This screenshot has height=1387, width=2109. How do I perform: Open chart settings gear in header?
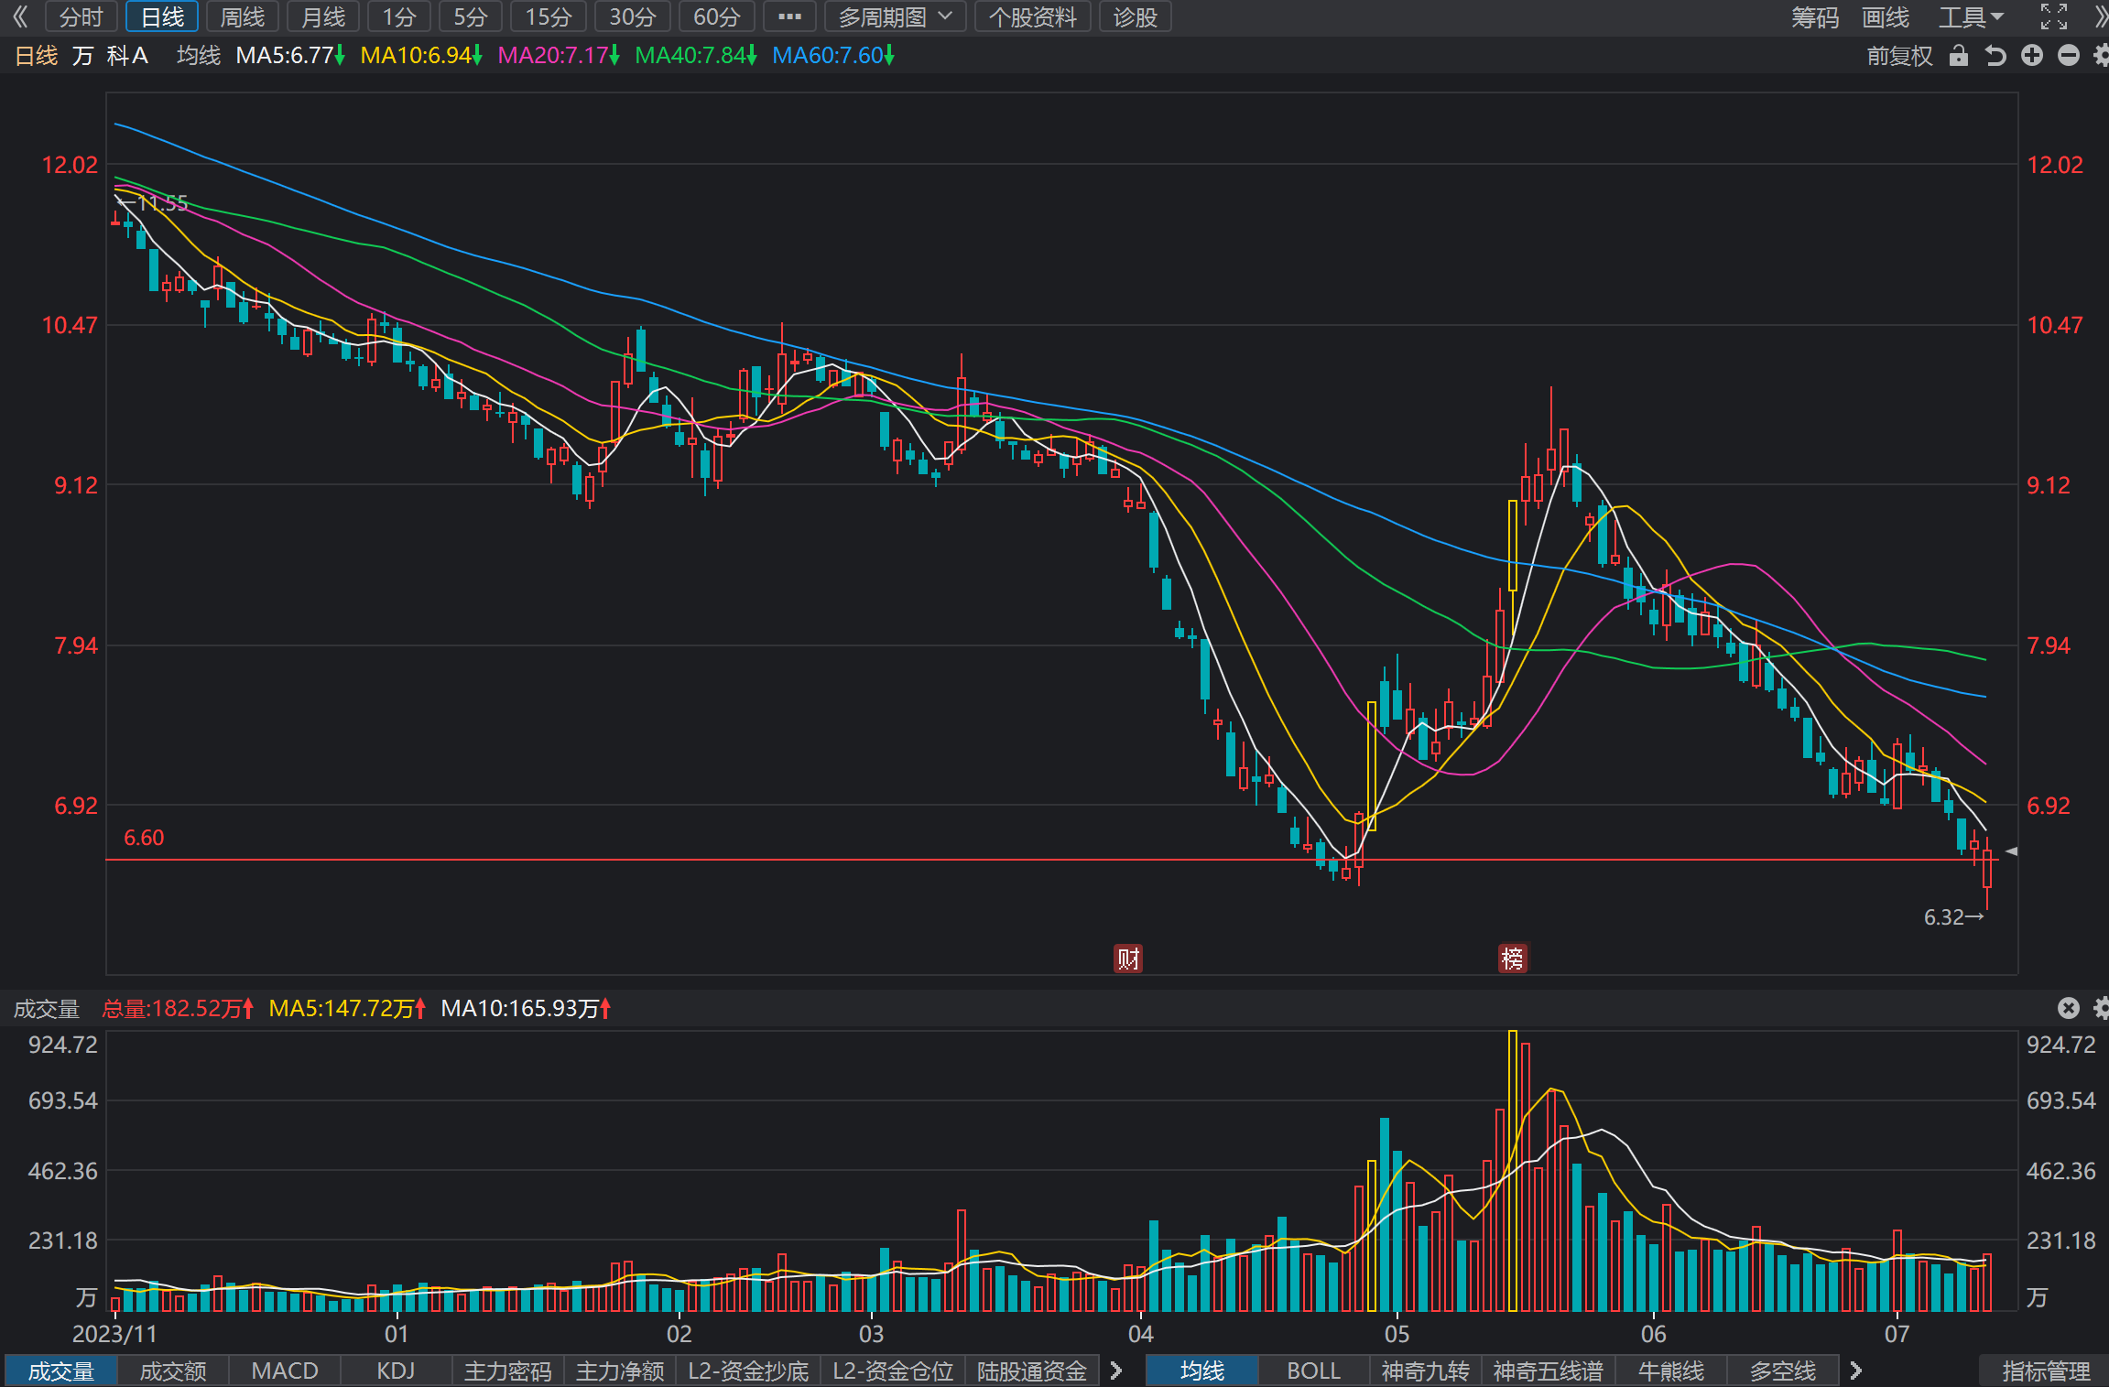pyautogui.click(x=2101, y=56)
